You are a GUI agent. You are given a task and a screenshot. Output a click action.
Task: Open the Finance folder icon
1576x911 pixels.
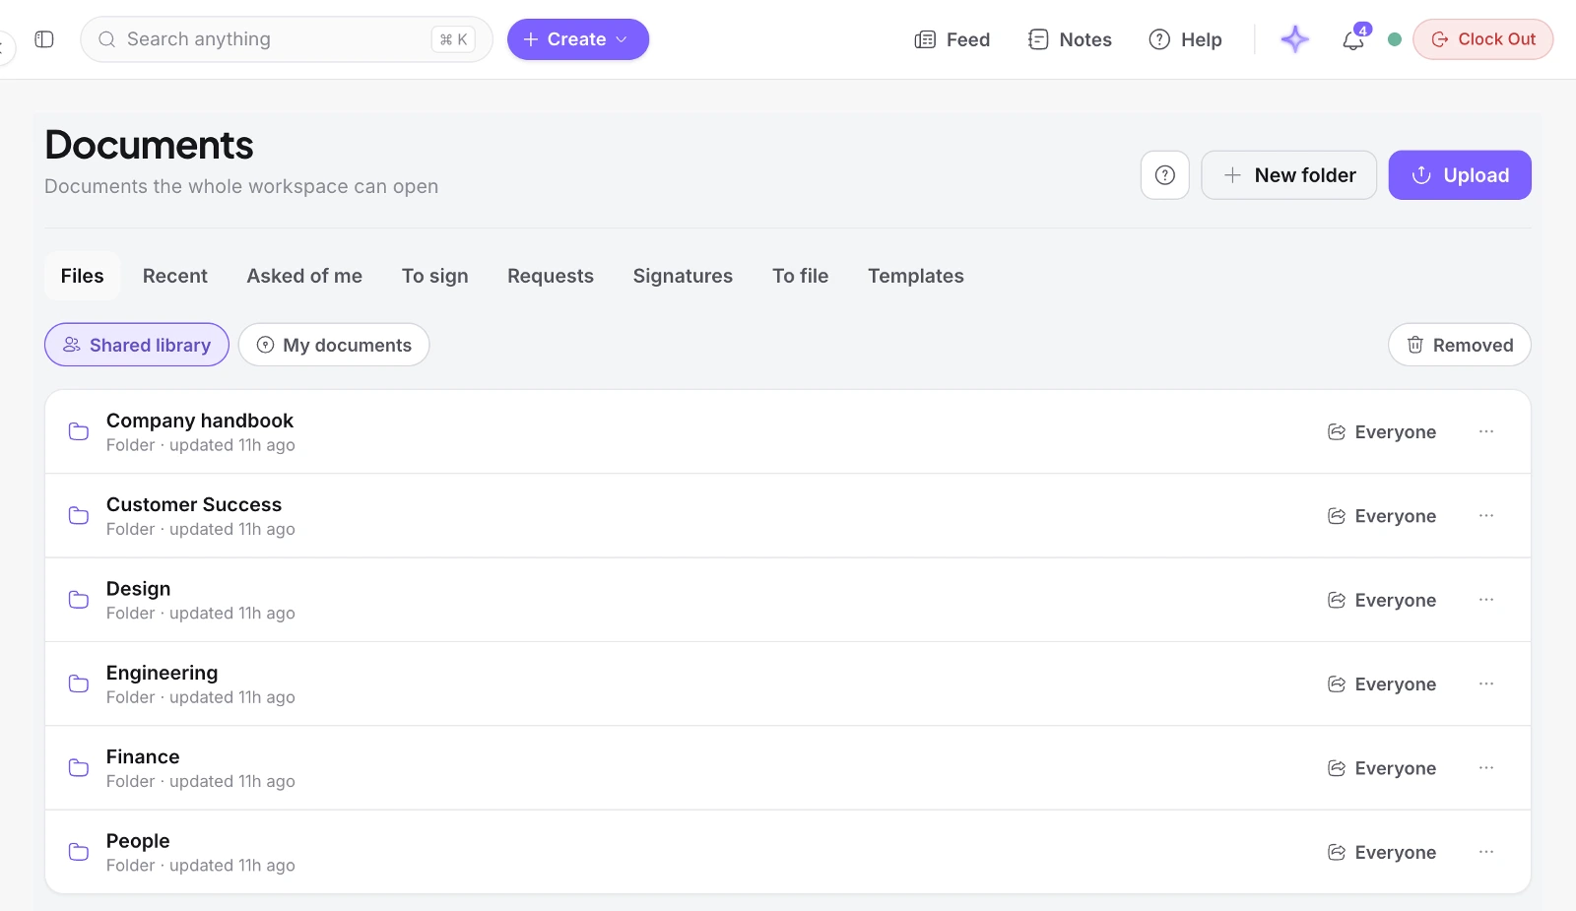tap(79, 767)
